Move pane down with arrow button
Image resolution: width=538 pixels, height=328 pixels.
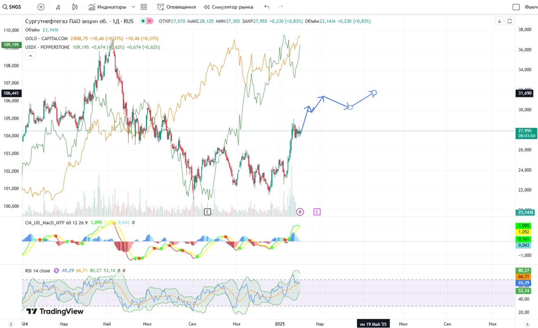tap(499, 21)
